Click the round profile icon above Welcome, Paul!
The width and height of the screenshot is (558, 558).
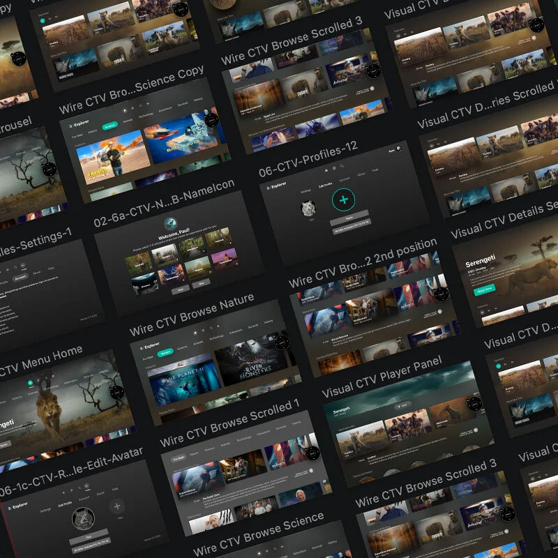click(170, 223)
